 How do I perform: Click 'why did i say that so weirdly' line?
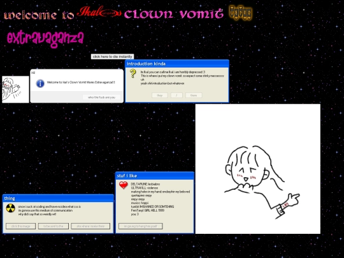tap(37, 214)
